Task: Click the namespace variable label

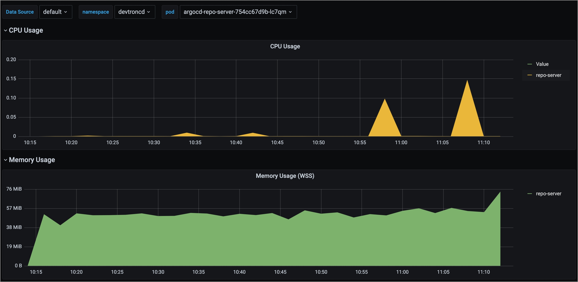Action: click(x=96, y=12)
